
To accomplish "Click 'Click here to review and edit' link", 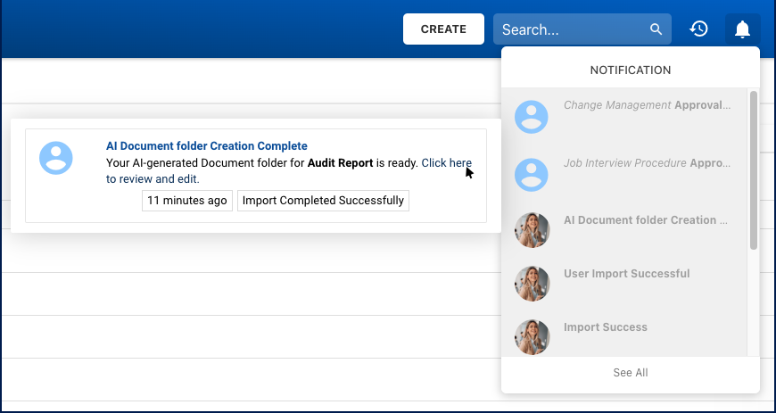I will pyautogui.click(x=446, y=163).
